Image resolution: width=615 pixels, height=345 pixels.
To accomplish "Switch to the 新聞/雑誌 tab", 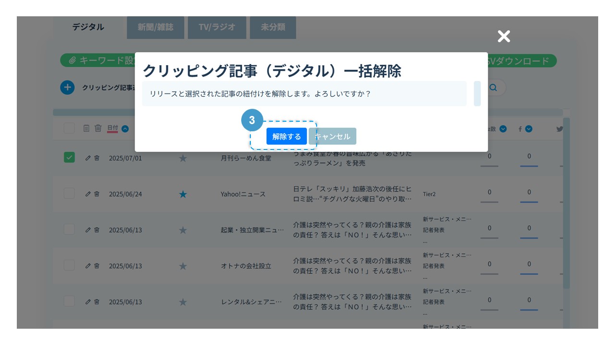I will (x=155, y=27).
